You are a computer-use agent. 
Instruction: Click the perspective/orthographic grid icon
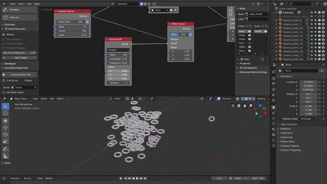[233, 106]
